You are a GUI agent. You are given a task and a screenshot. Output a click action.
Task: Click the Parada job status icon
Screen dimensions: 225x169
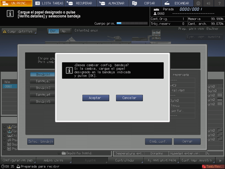click(x=156, y=10)
